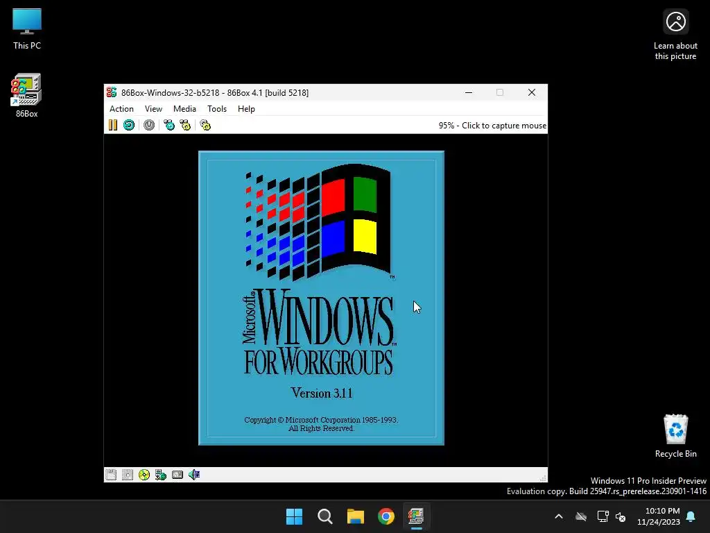This screenshot has height=533, width=710.
Task: Open clock showing 10:10 PM
Action: [659, 516]
